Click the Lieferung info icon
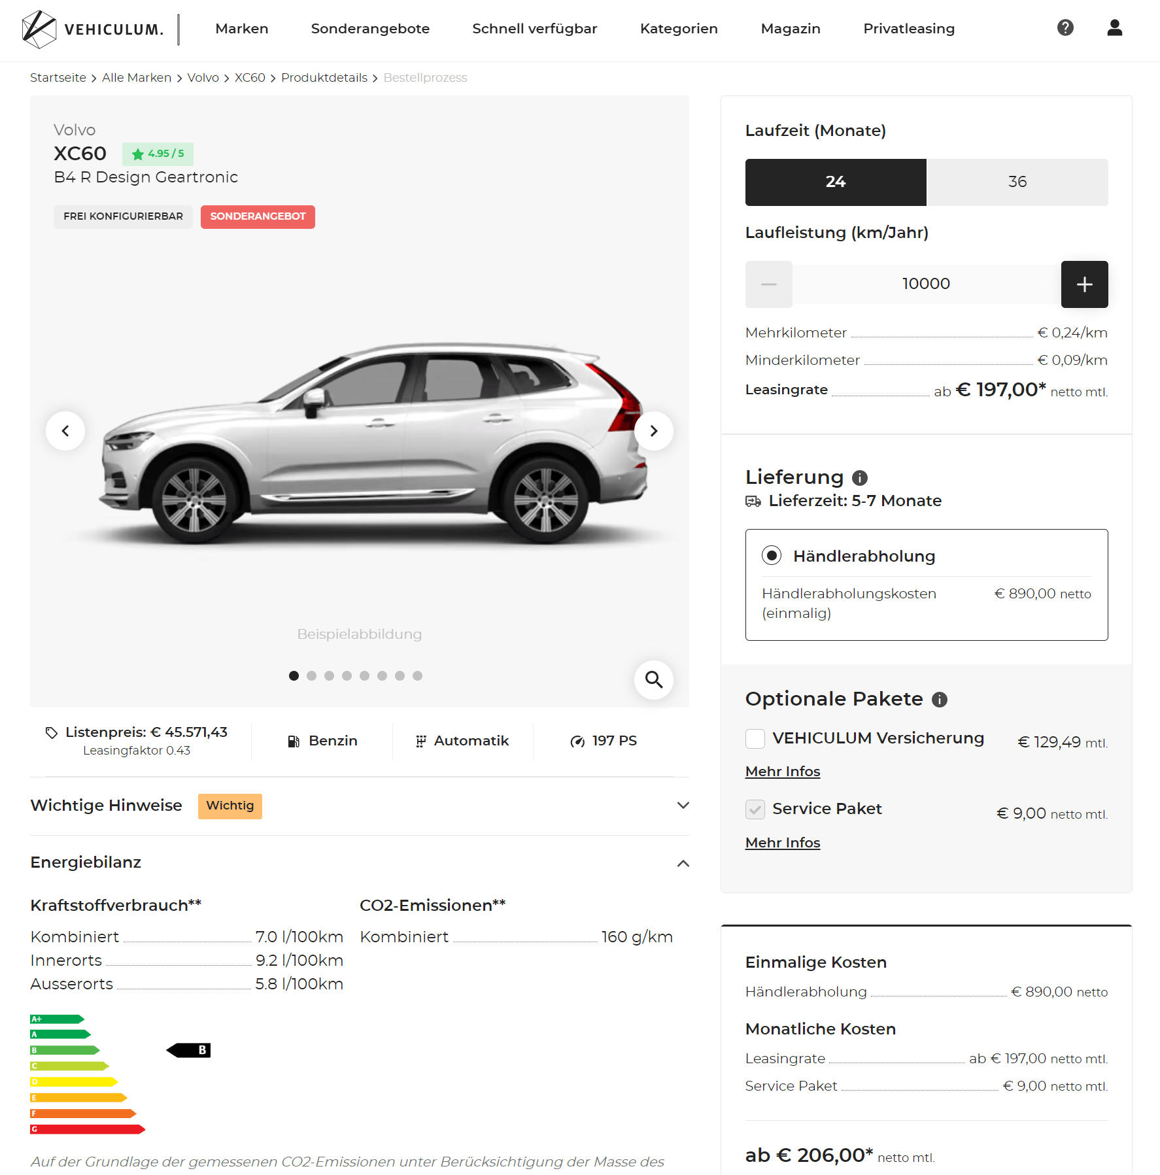This screenshot has width=1160, height=1175. [x=860, y=478]
